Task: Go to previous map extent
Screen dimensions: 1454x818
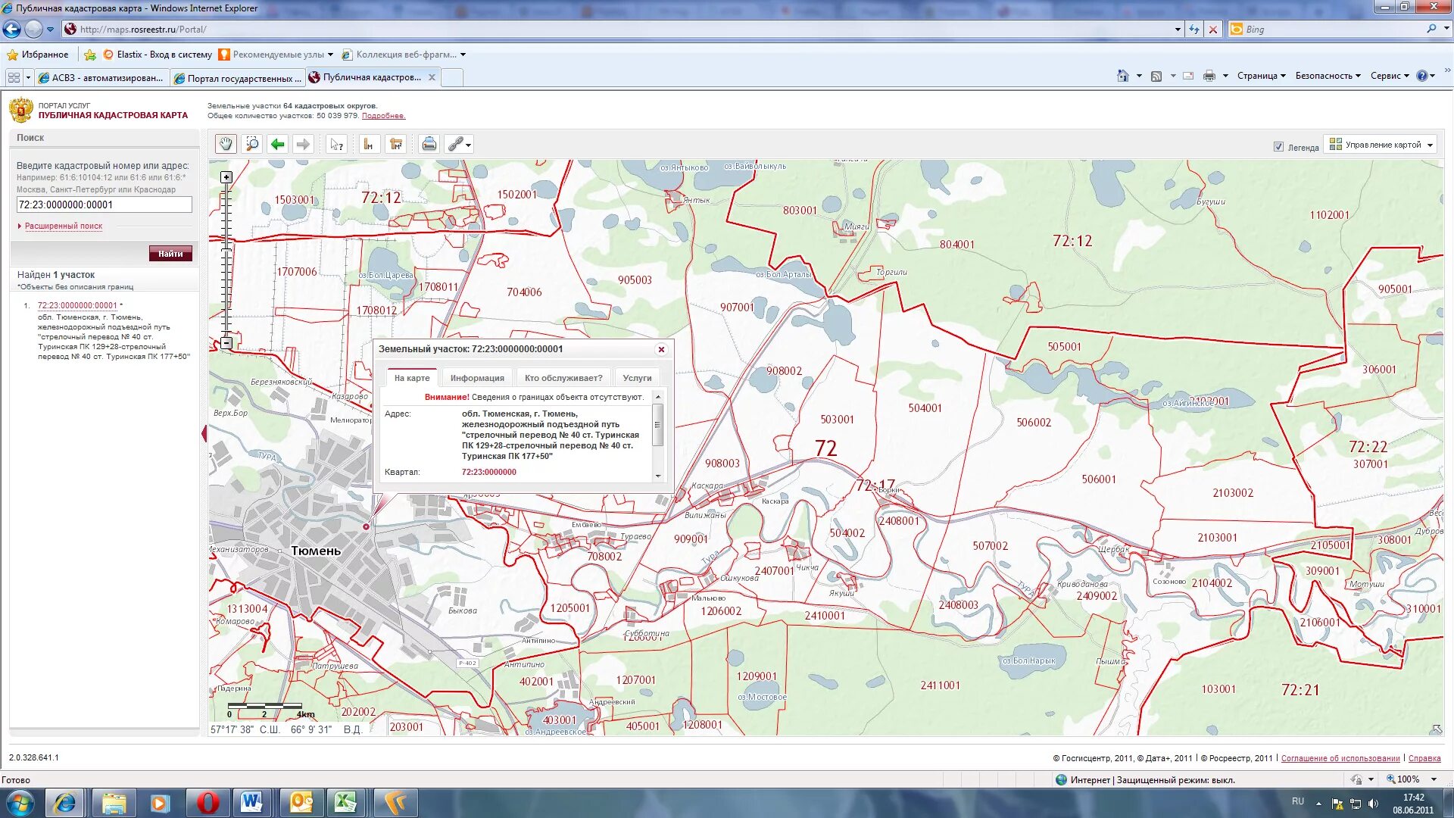Action: click(x=278, y=144)
